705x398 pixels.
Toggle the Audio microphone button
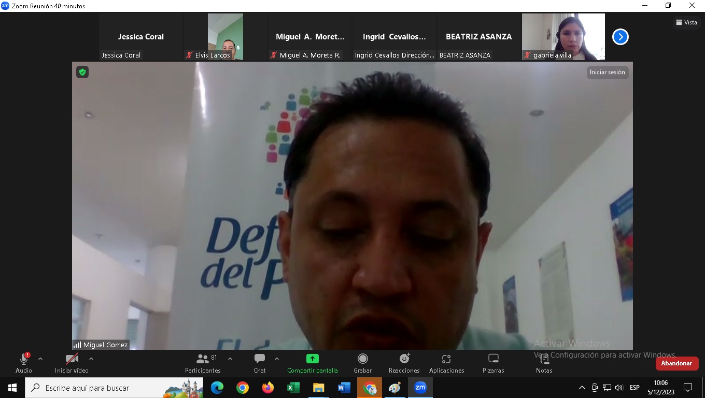pos(24,363)
